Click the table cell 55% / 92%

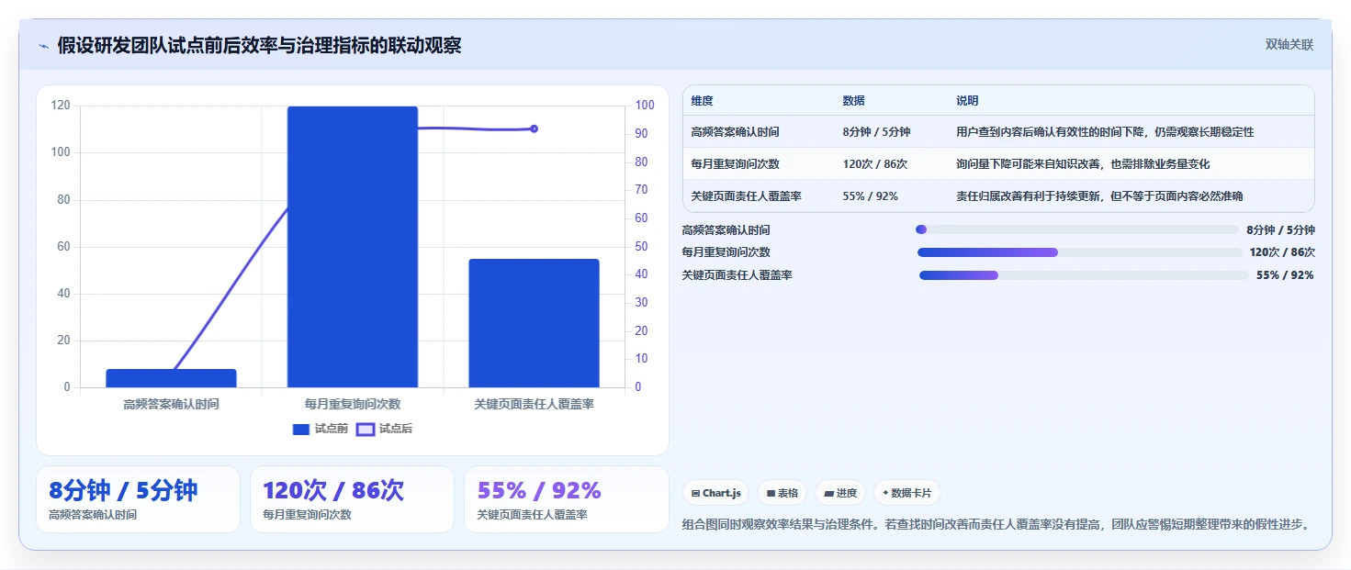[x=870, y=196]
